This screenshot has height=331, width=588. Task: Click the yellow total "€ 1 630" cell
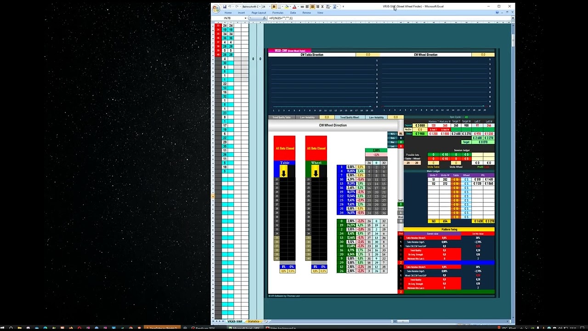coord(477,221)
